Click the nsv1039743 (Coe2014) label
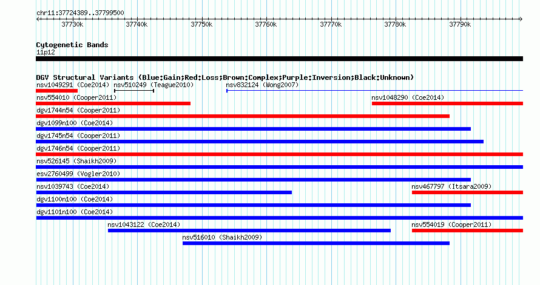This screenshot has height=285, width=540. click(73, 186)
